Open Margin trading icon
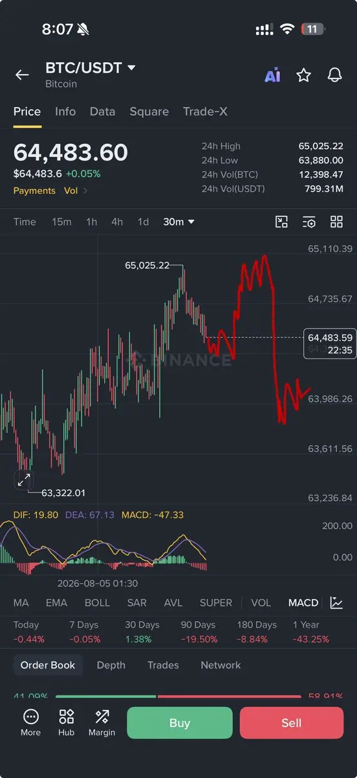Screen dimensions: 357x778 pos(102,723)
